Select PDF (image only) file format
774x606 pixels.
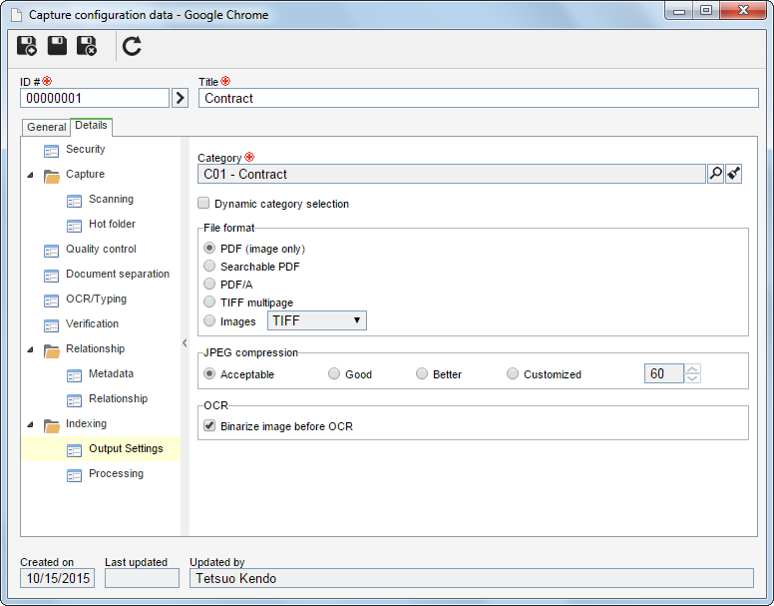(209, 248)
